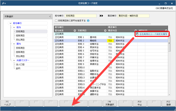Select 控除項目 under 賞与 in tree
The image size is (176, 111).
click(31, 52)
